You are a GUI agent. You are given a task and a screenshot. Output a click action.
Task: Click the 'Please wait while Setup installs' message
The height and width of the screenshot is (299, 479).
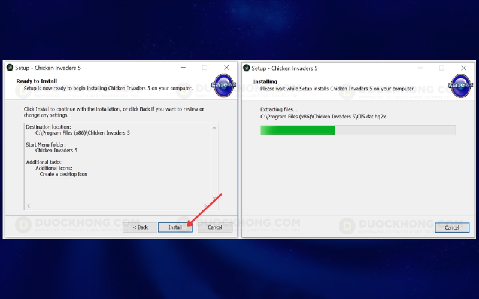pyautogui.click(x=338, y=89)
